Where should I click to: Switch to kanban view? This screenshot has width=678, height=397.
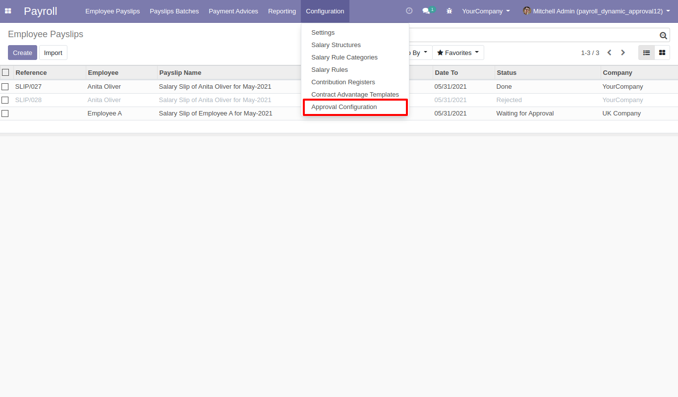click(x=662, y=53)
